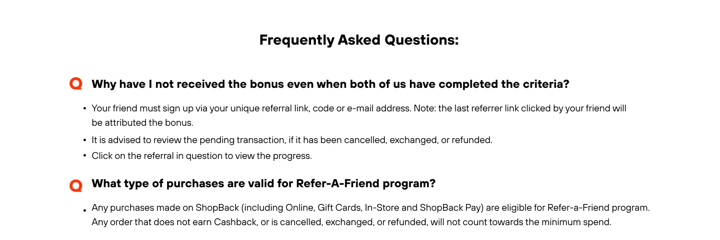Click the "Any order that does not earn Cashback" line
Image resolution: width=720 pixels, height=240 pixels.
pyautogui.click(x=351, y=222)
